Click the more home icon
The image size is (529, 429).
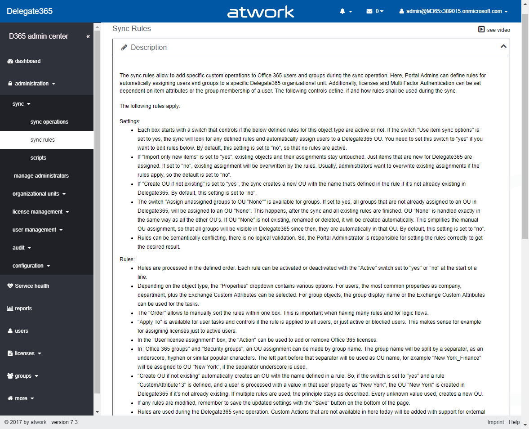(x=10, y=398)
